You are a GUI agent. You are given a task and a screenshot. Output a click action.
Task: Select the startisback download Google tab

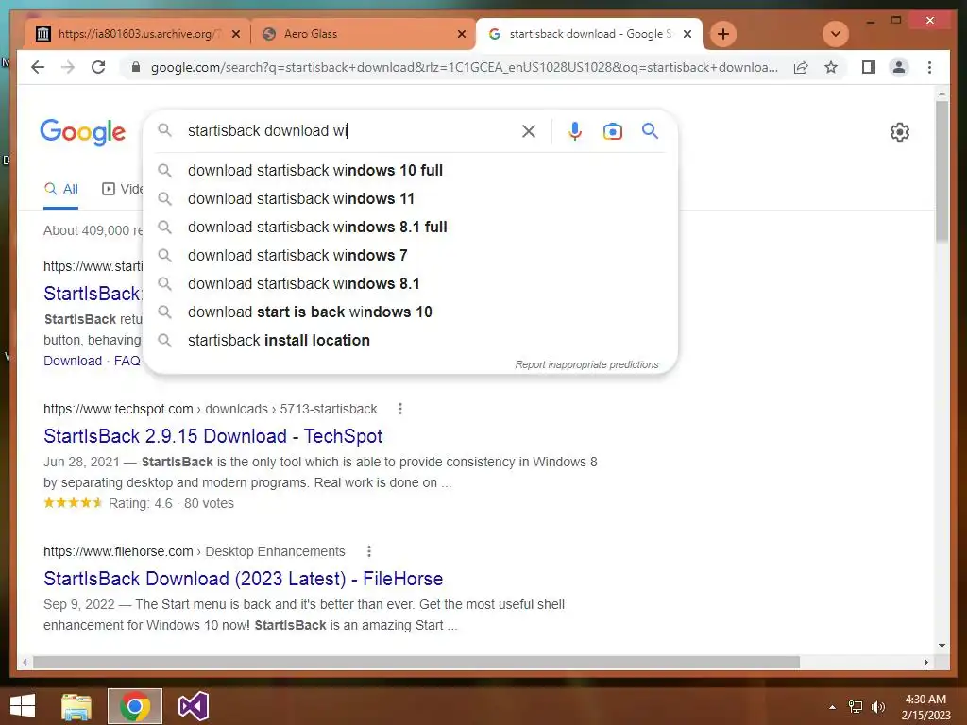pyautogui.click(x=589, y=34)
